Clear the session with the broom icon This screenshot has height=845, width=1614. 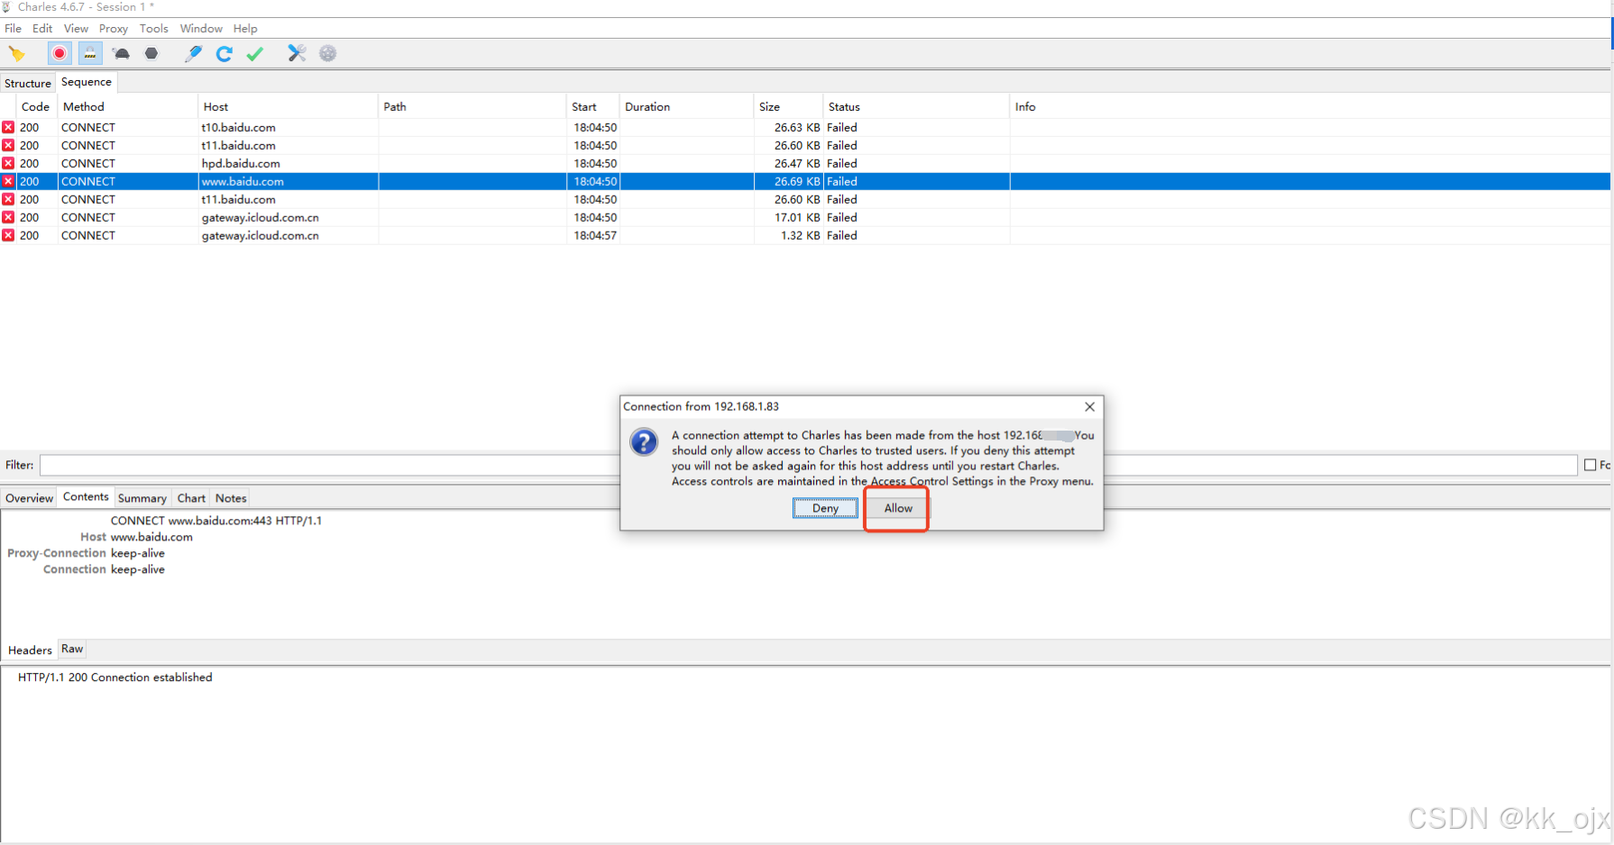(x=16, y=54)
